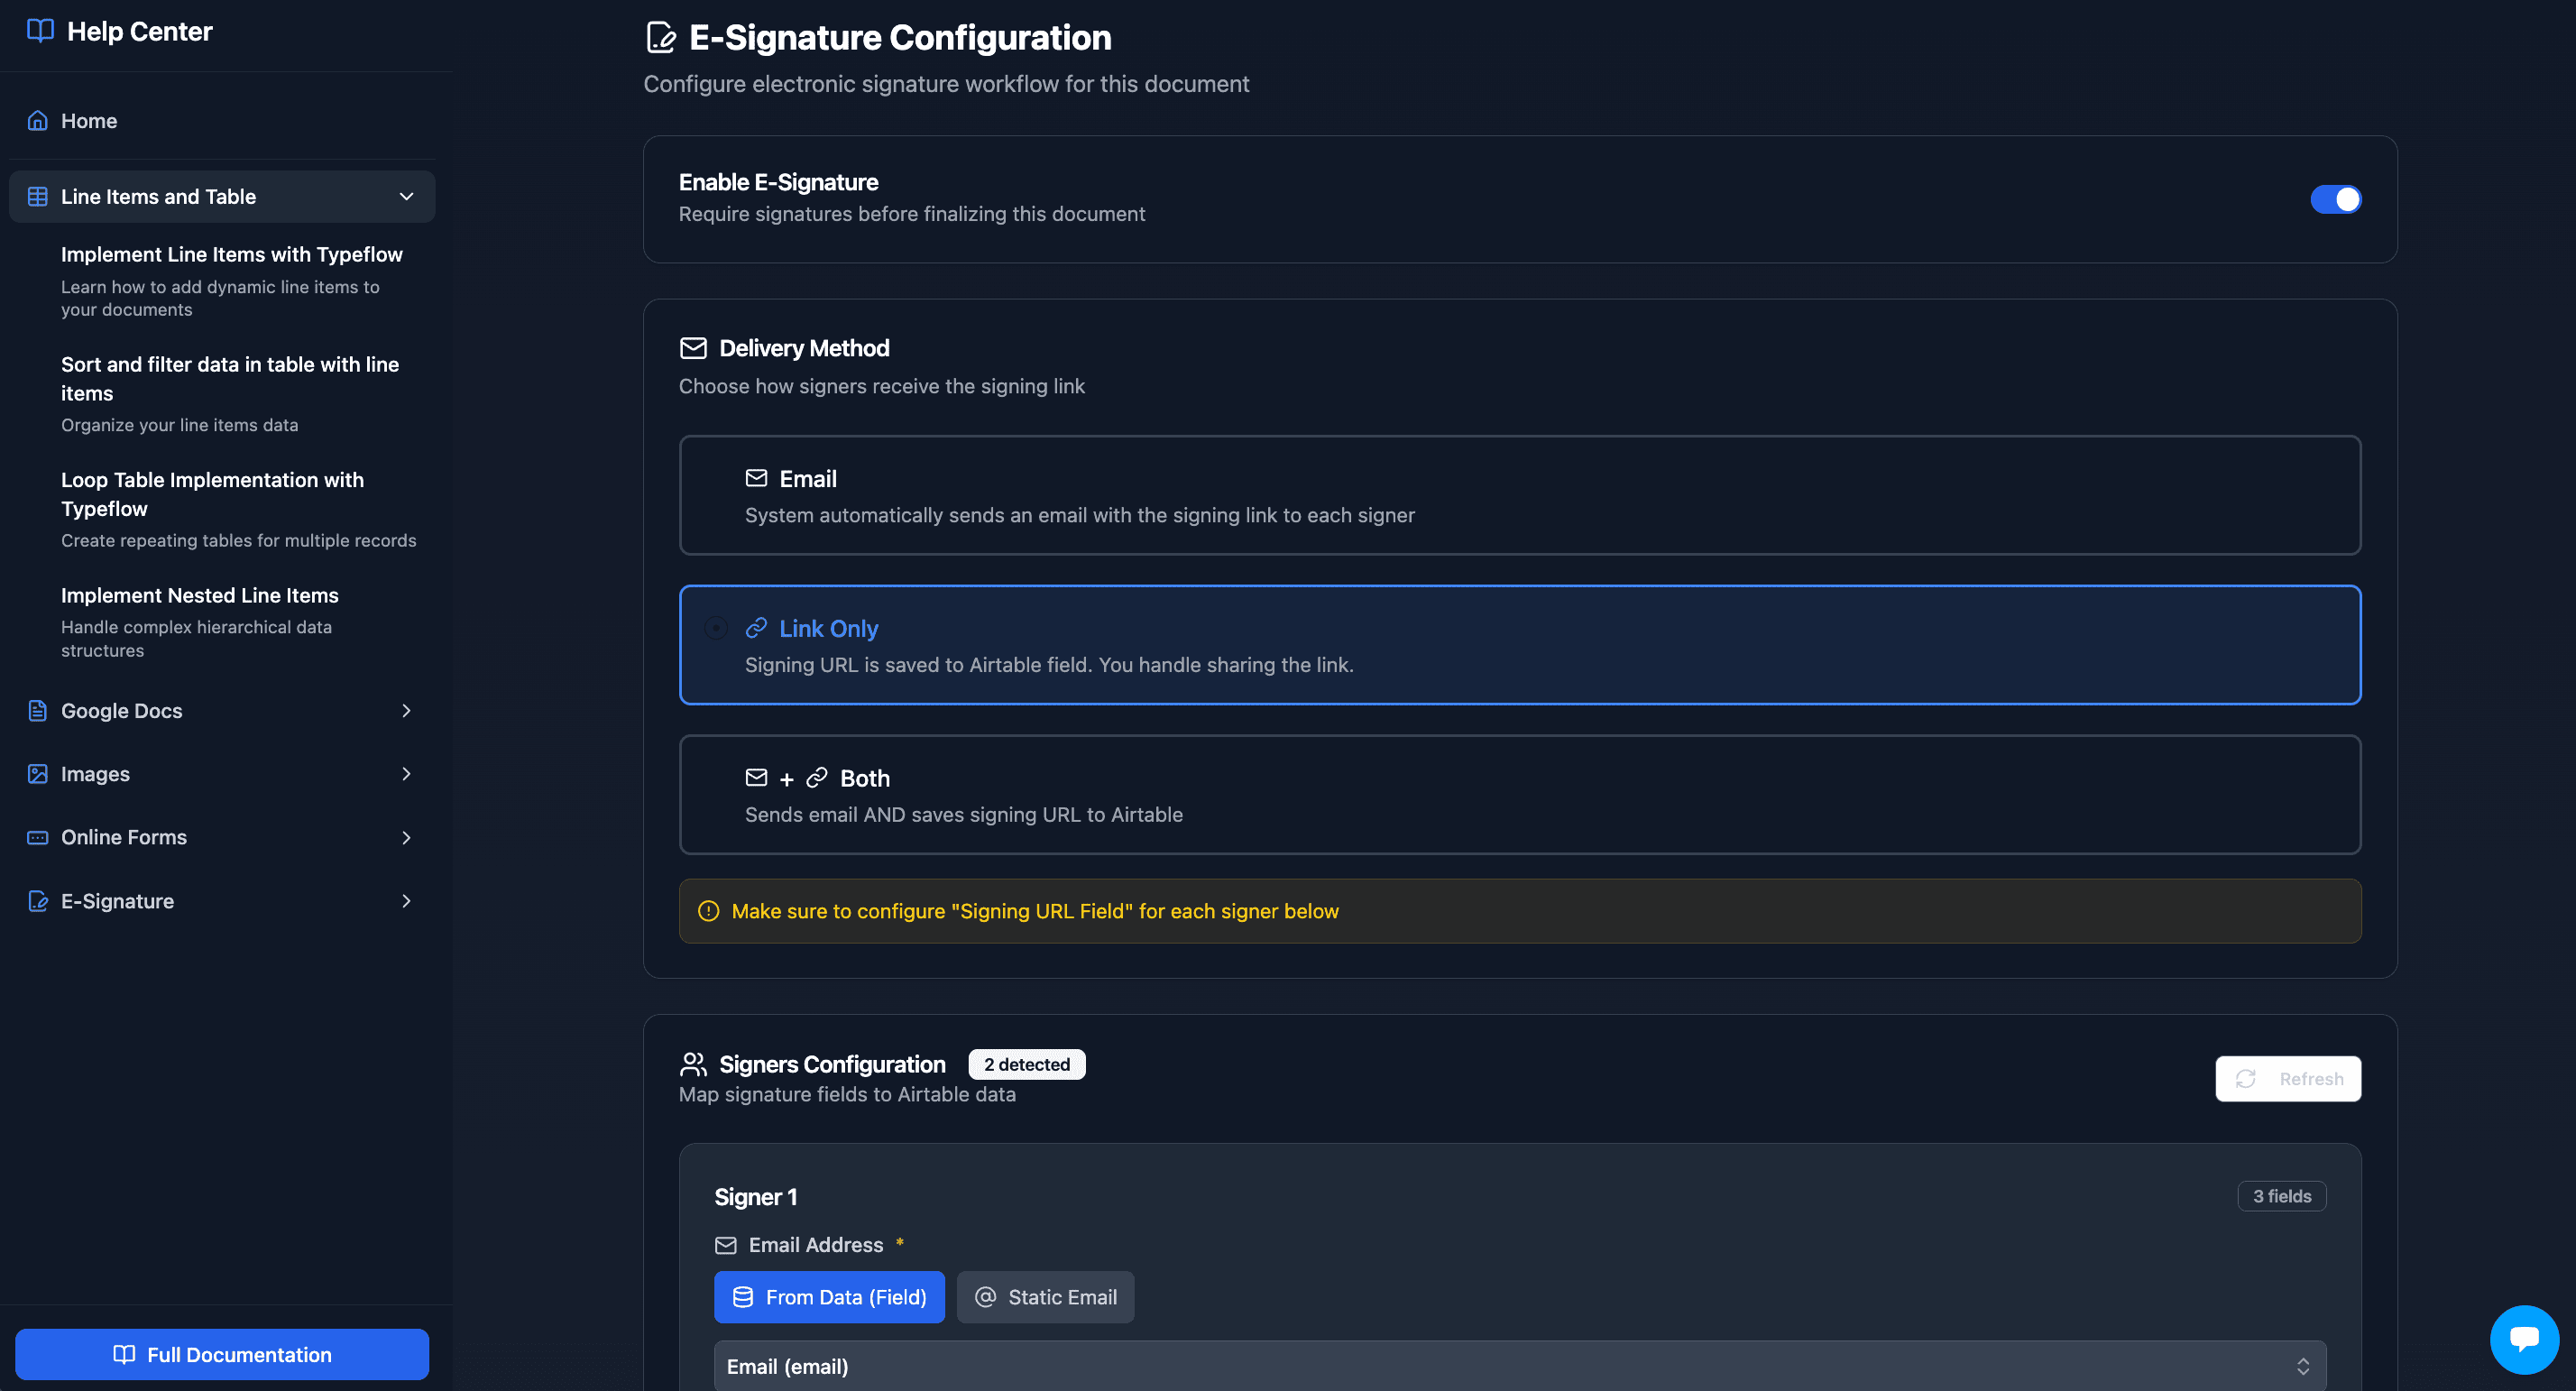
Task: Select the Home icon in the sidebar
Action: (x=37, y=120)
